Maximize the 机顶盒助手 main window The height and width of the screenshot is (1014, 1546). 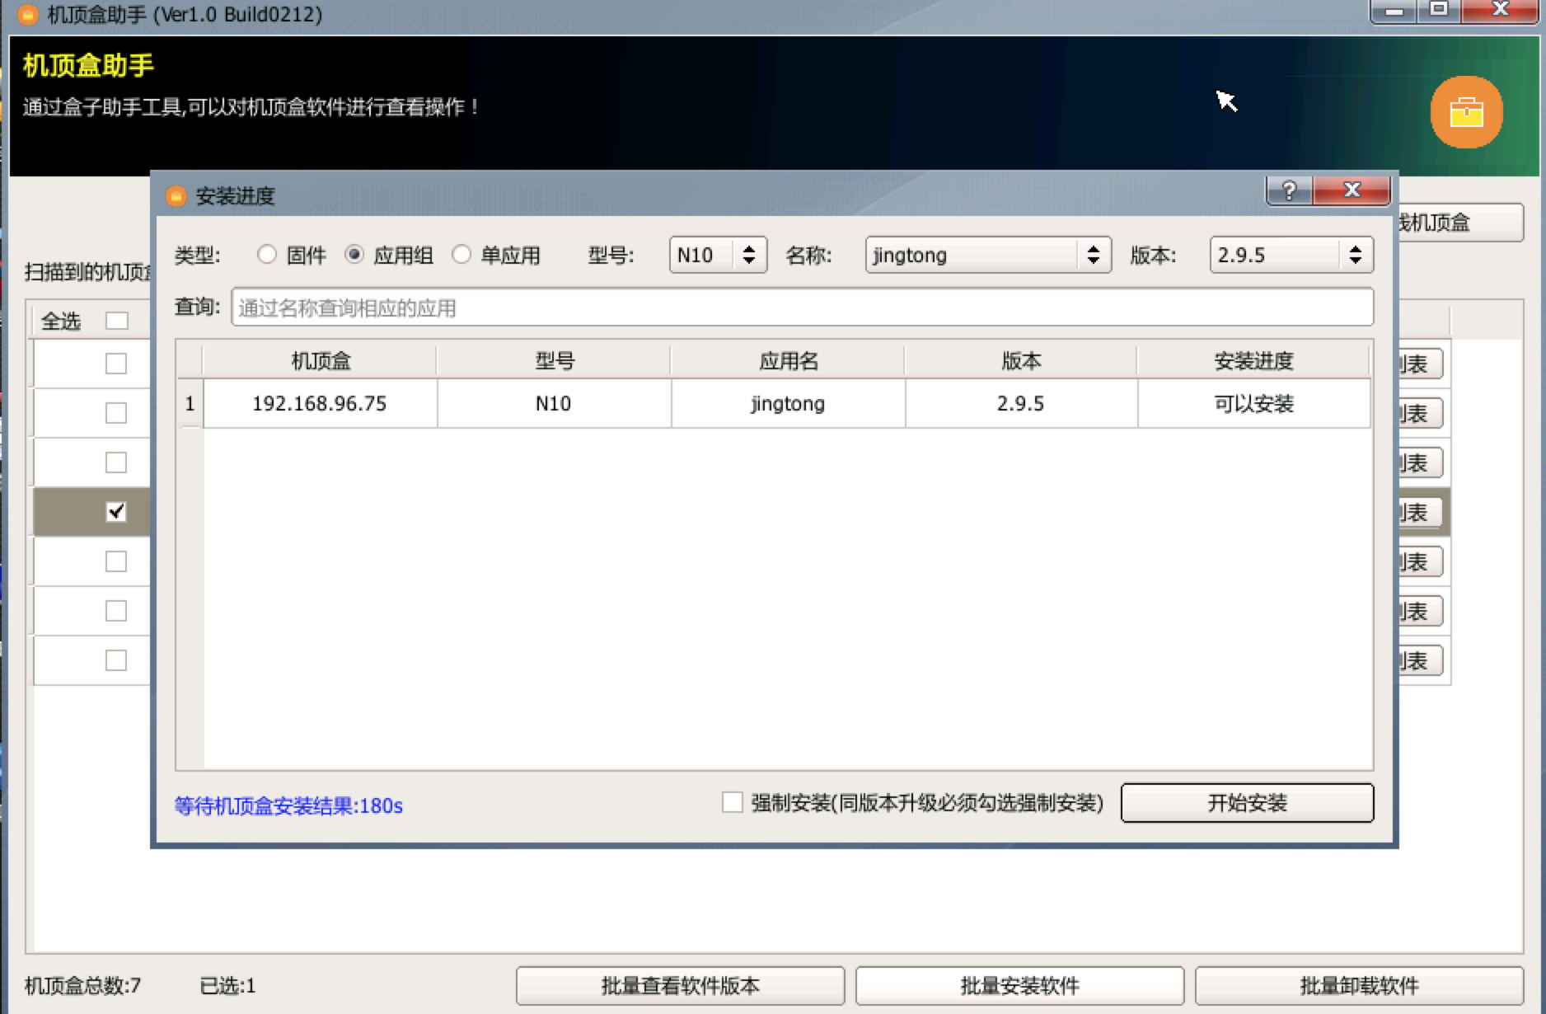point(1439,11)
